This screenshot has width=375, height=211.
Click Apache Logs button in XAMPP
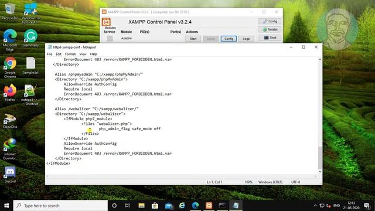coord(246,39)
